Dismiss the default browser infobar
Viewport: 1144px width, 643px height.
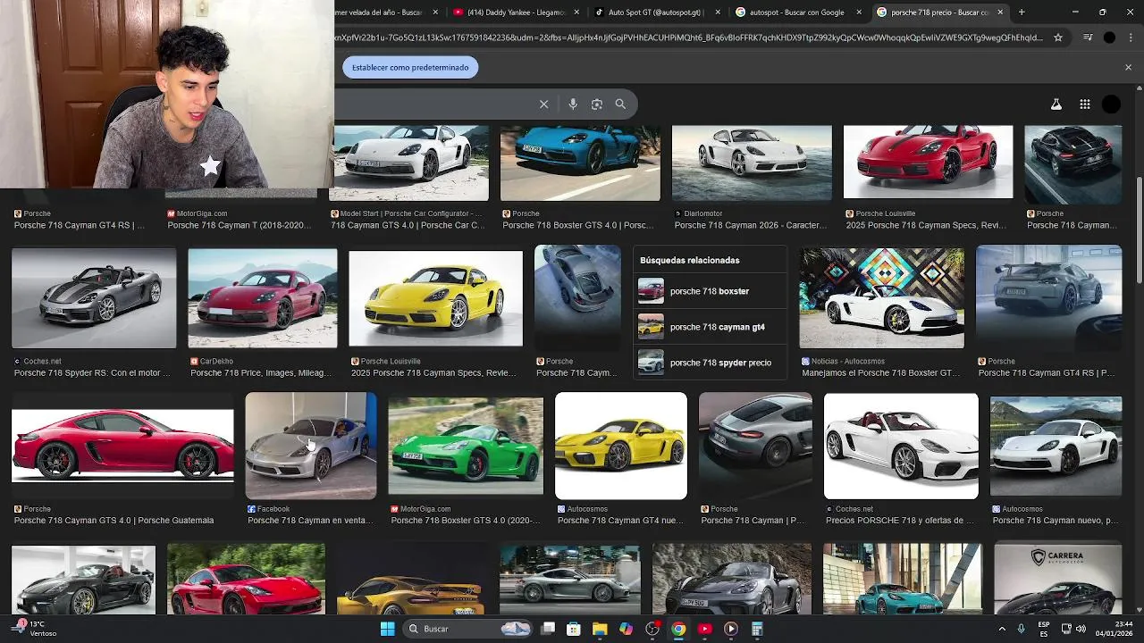[1128, 67]
